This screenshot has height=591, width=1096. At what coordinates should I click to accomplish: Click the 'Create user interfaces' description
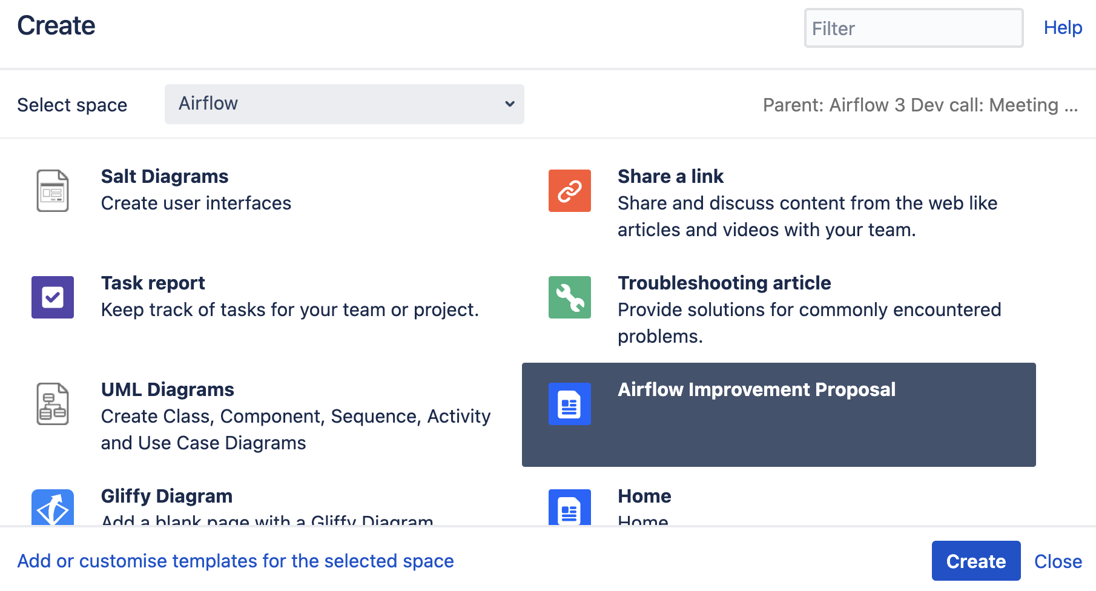196,203
